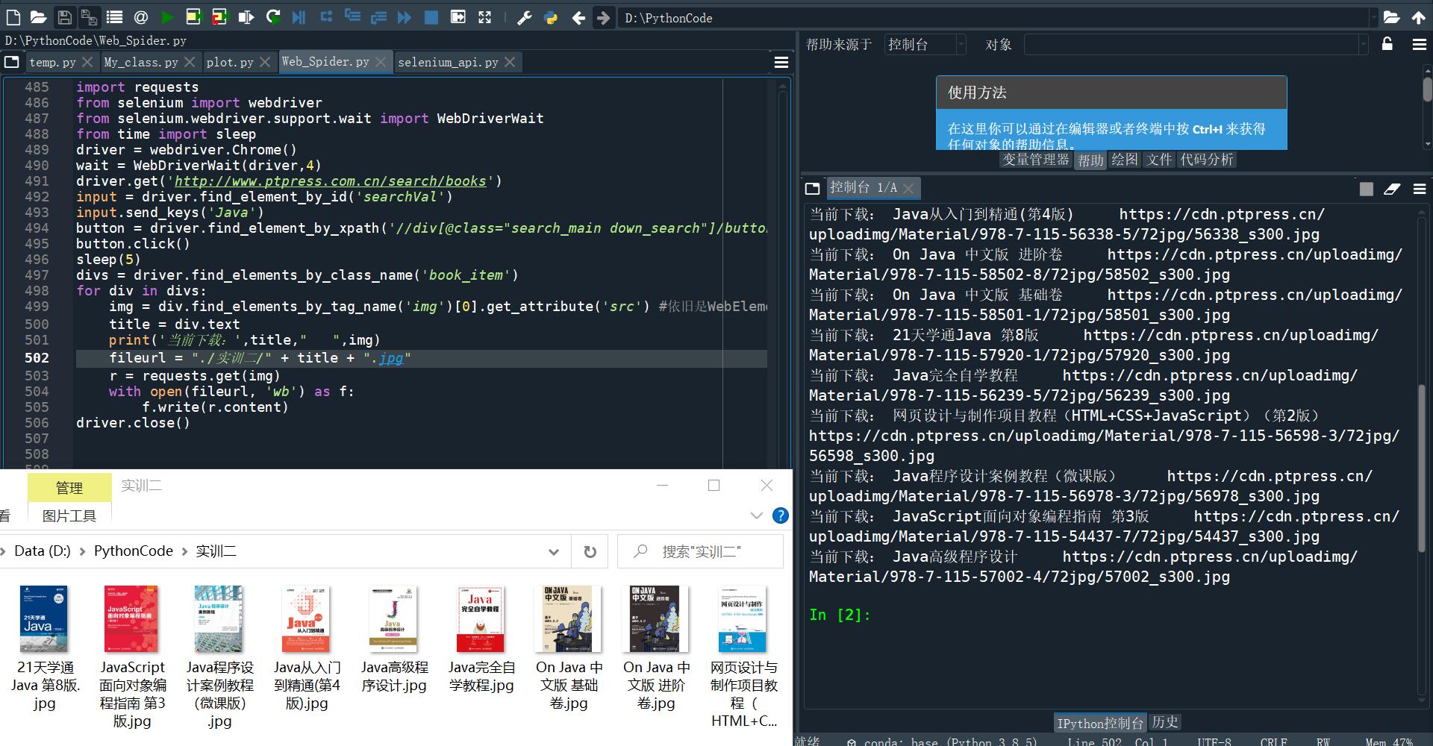The image size is (1433, 746).
Task: Interrupt the kernel with the stop square
Action: 1367,189
